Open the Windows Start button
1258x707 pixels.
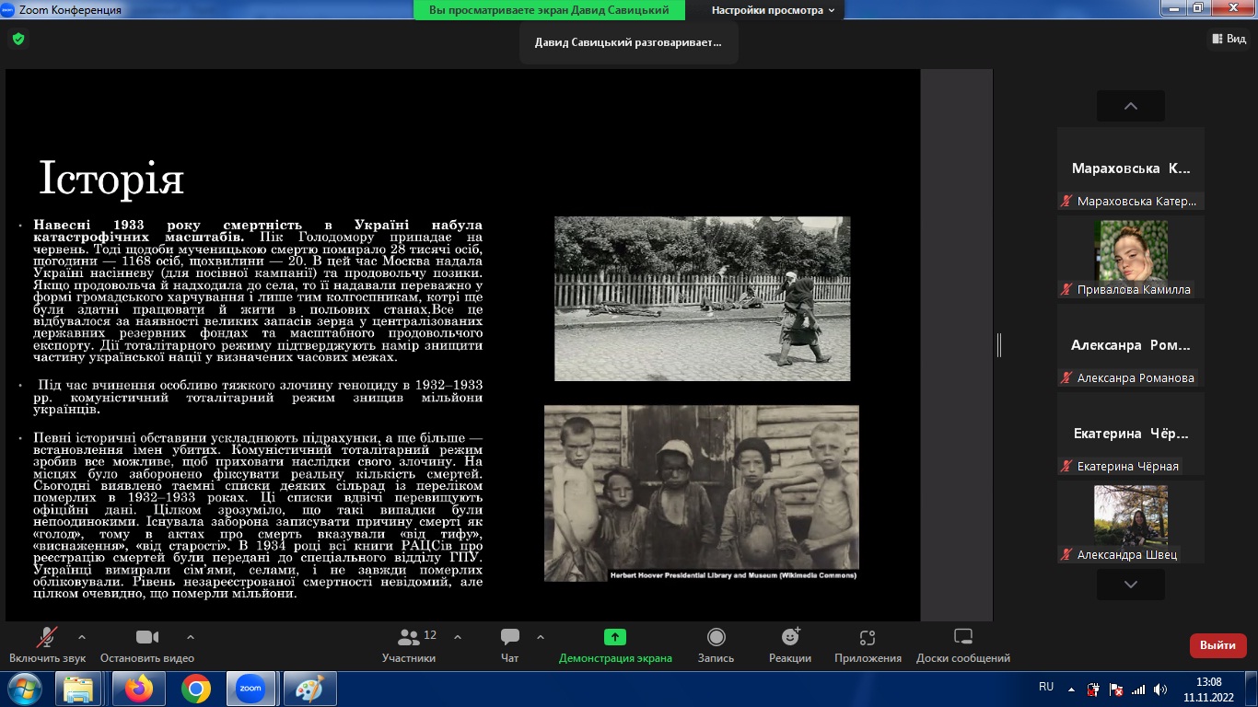tap(23, 689)
